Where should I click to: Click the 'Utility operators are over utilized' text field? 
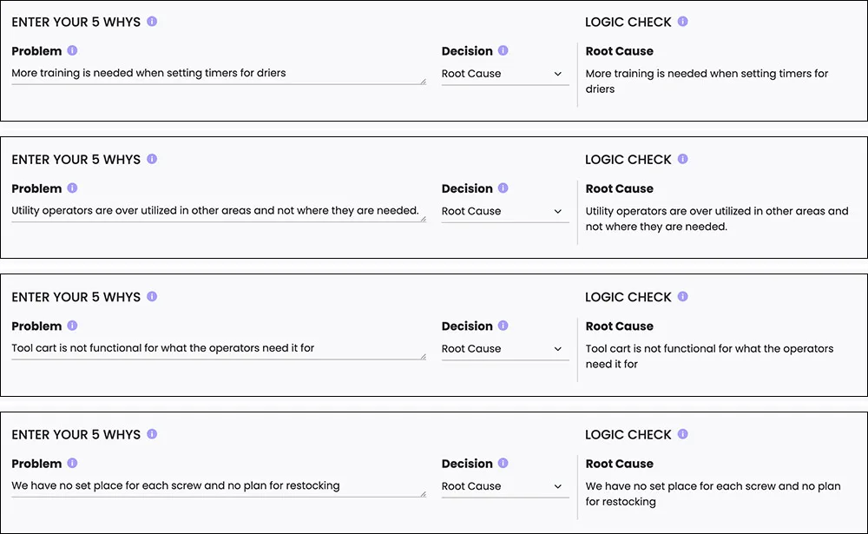[219, 210]
